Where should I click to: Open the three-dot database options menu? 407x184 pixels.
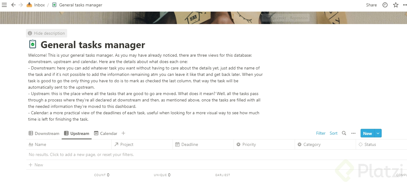click(x=353, y=133)
